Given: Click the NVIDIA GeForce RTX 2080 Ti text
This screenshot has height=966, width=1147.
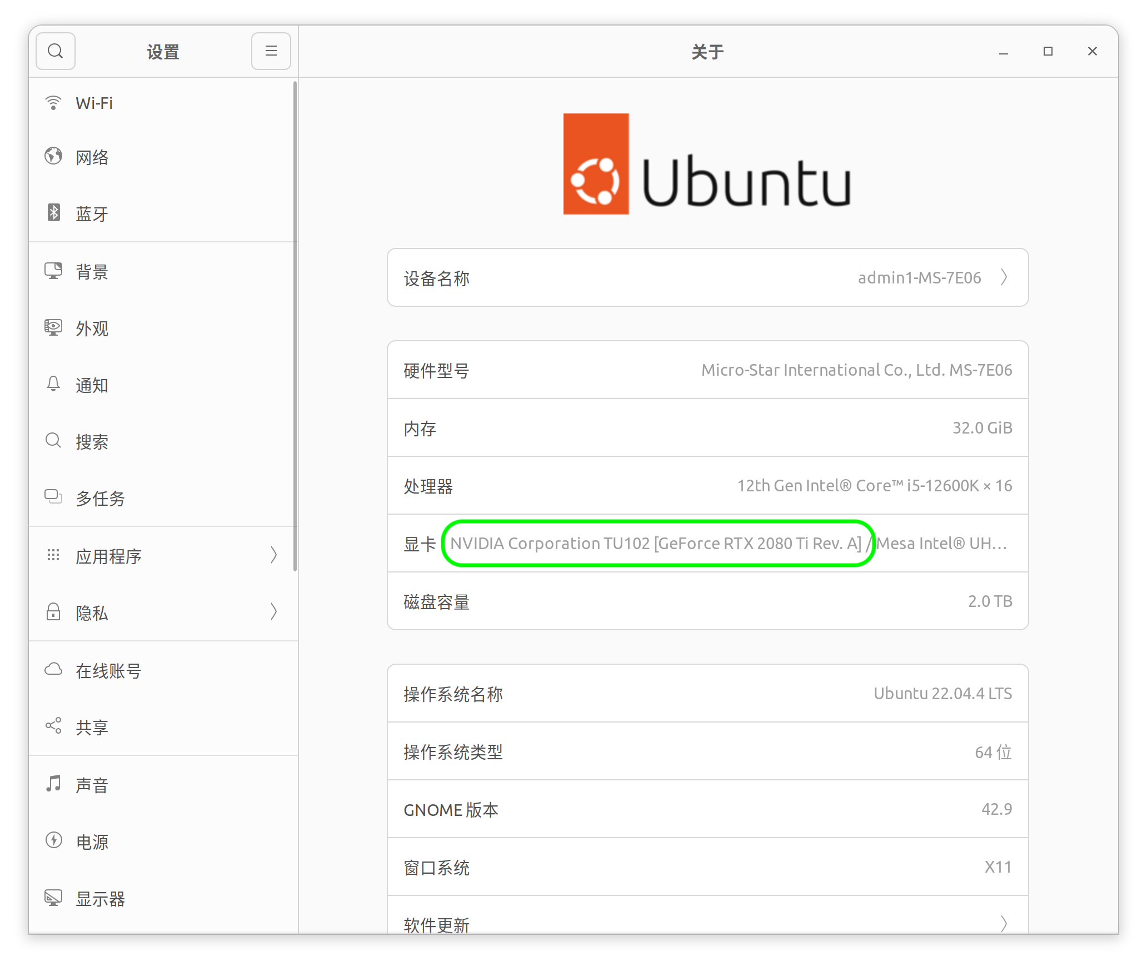Looking at the screenshot, I should click(656, 544).
